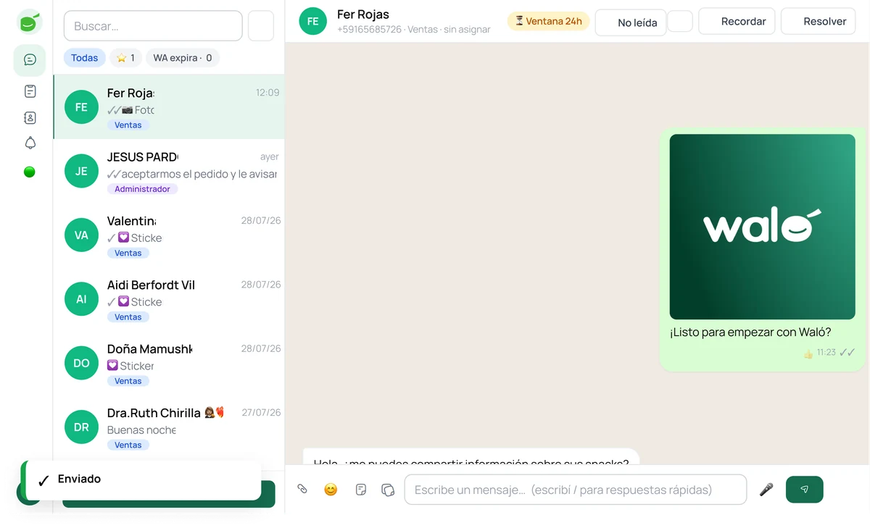Open the JESUS PARDO conversation

click(x=169, y=171)
